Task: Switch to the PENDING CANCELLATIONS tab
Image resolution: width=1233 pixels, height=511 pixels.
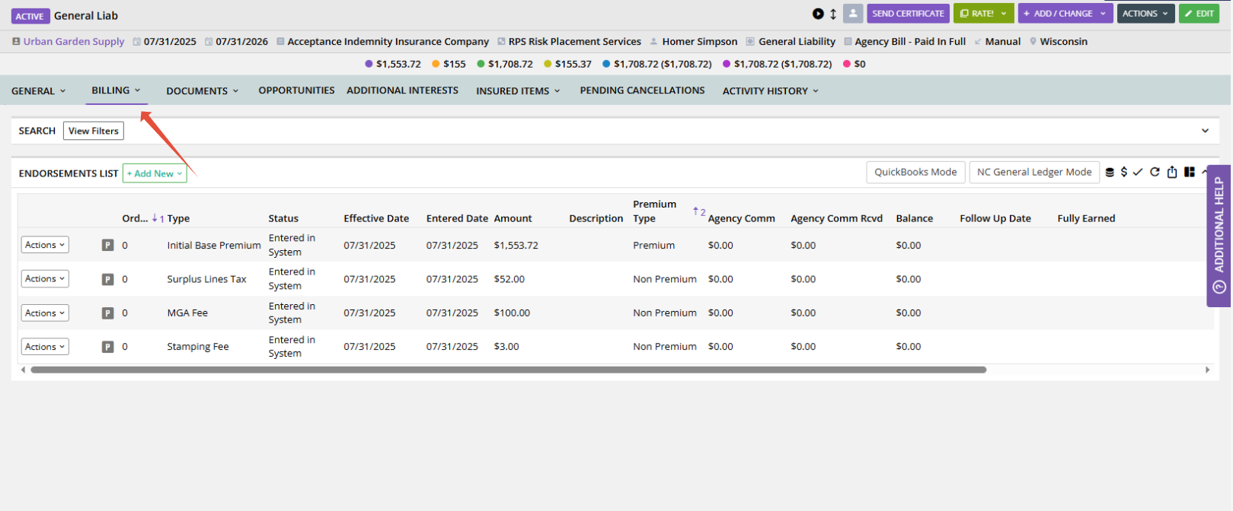Action: tap(642, 90)
